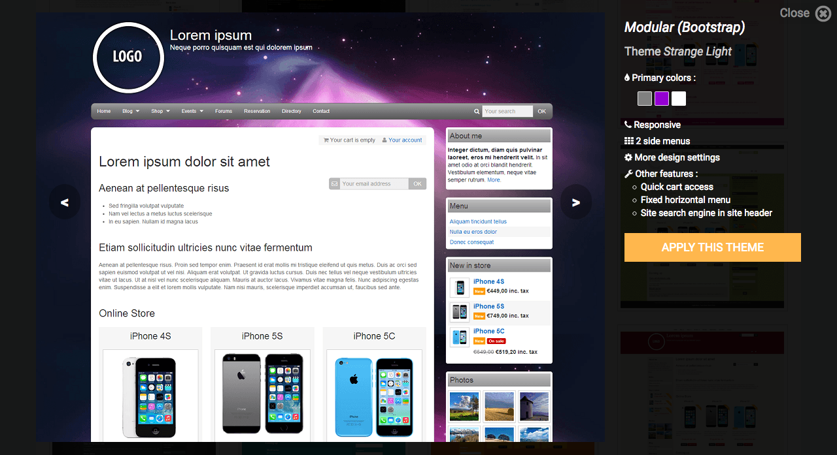Click the iPhone 5C icon in New in store
The width and height of the screenshot is (837, 455).
pos(460,337)
